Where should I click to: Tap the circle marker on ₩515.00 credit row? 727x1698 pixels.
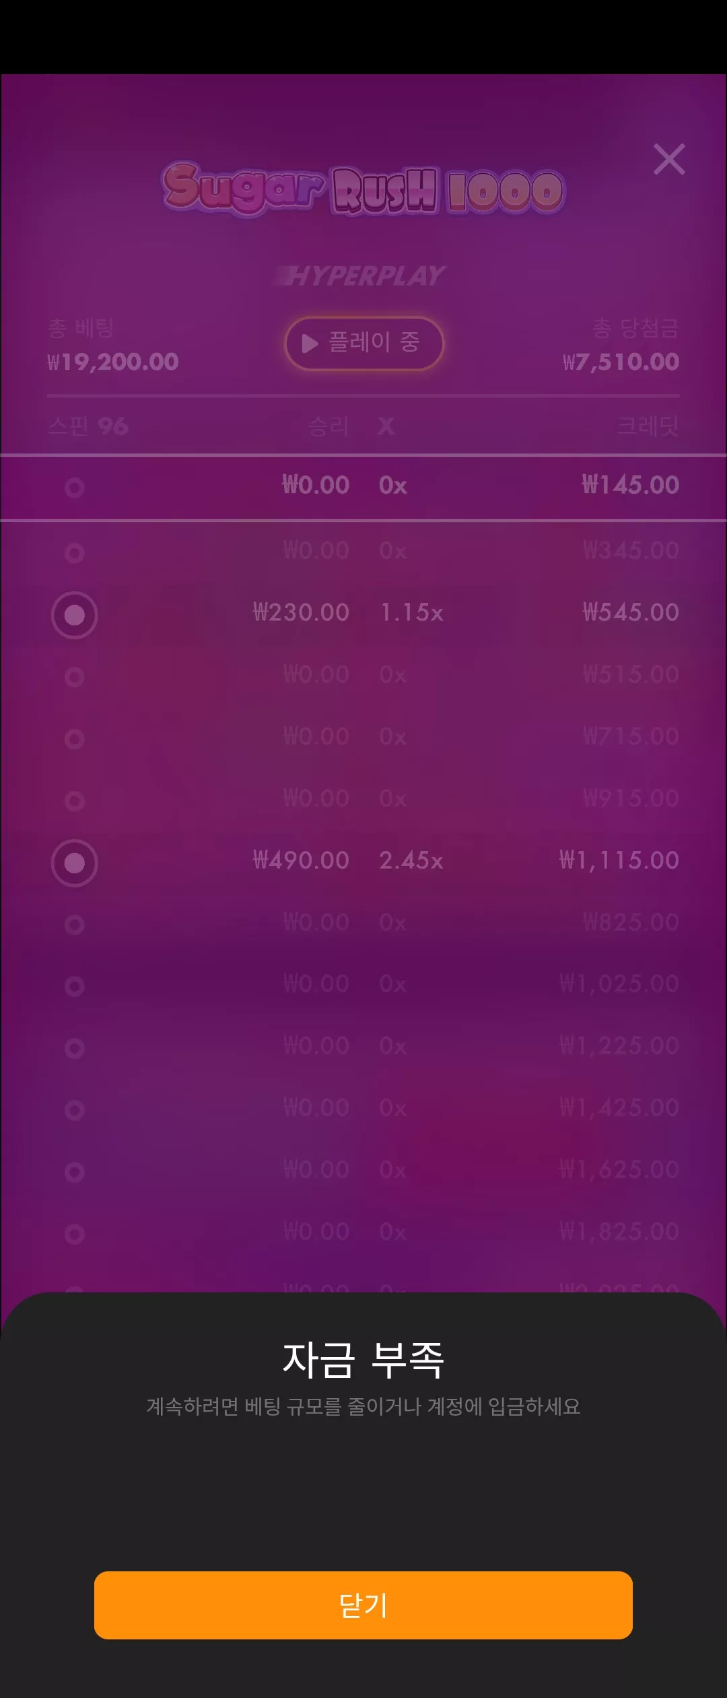tap(74, 677)
